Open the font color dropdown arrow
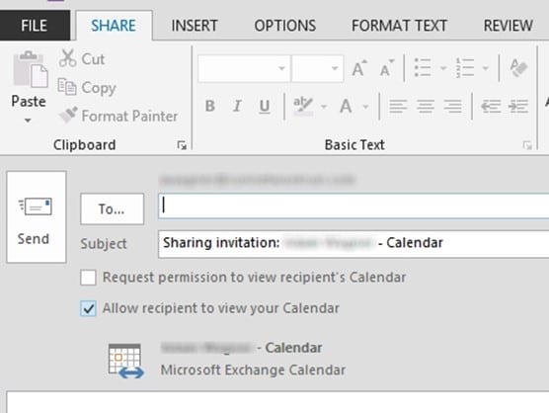 click(x=366, y=106)
